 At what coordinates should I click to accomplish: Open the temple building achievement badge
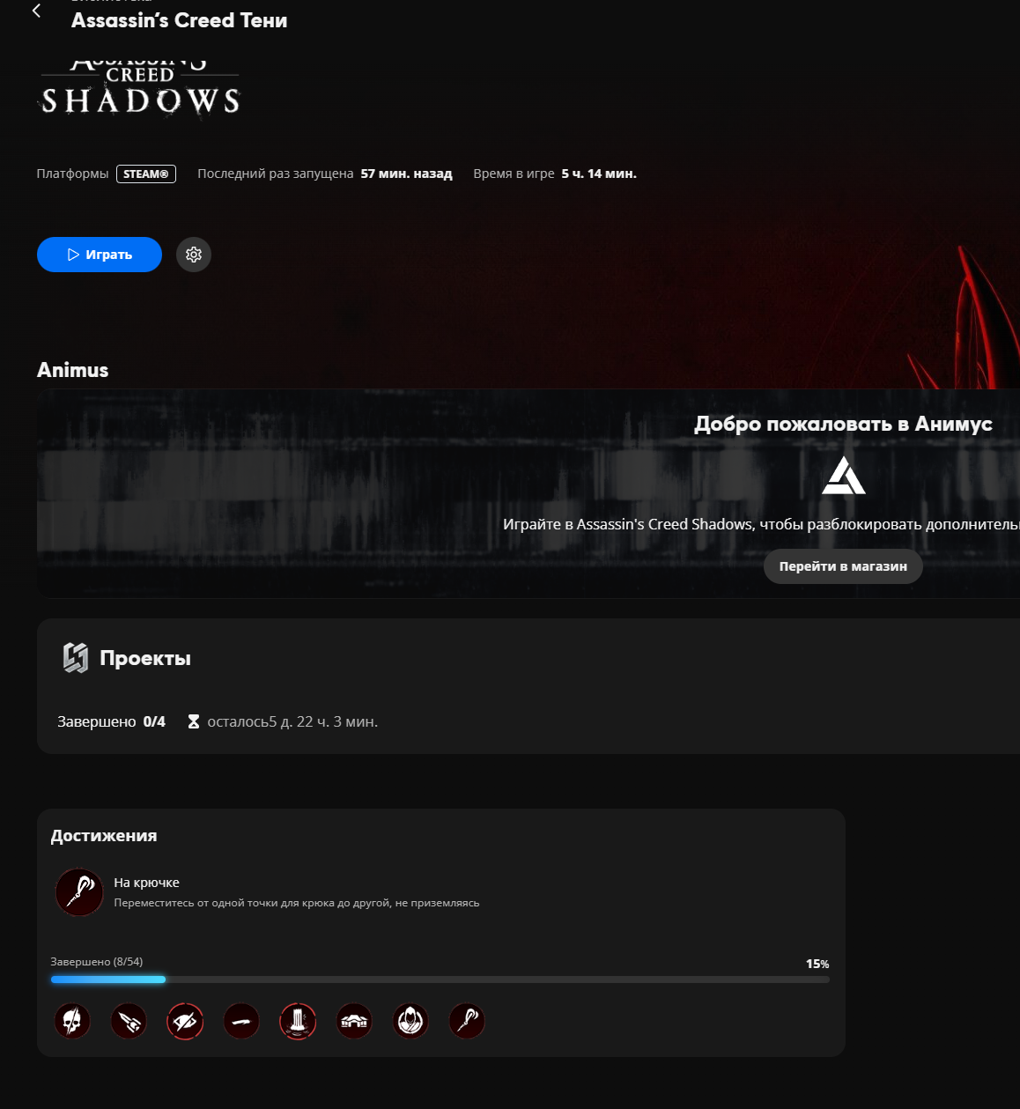point(354,1021)
